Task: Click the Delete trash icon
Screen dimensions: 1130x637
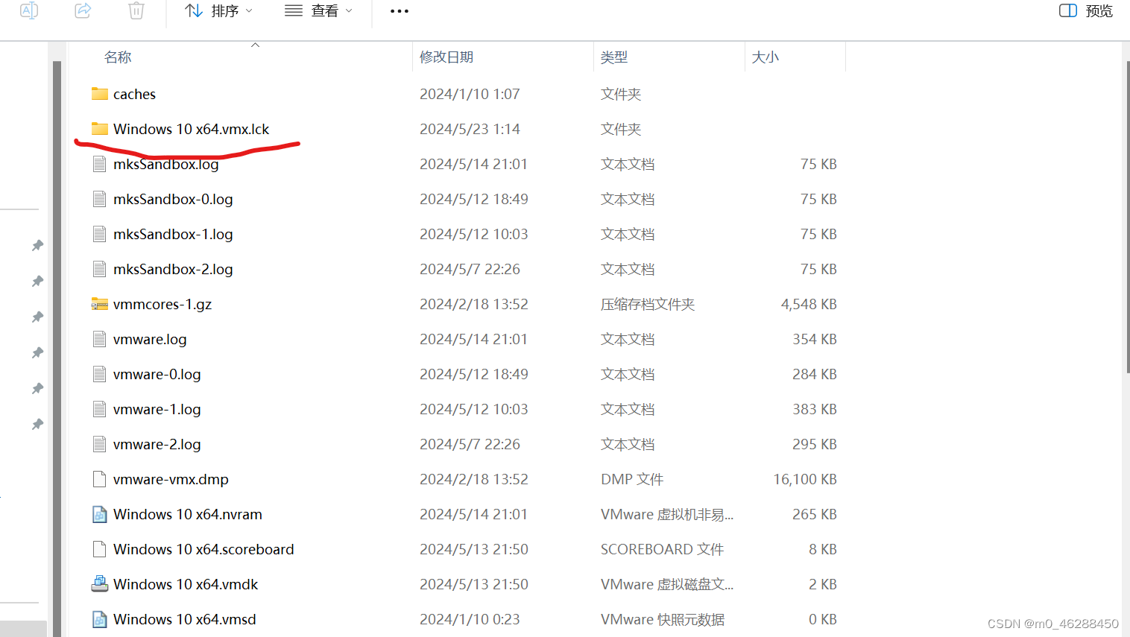Action: pyautogui.click(x=136, y=10)
